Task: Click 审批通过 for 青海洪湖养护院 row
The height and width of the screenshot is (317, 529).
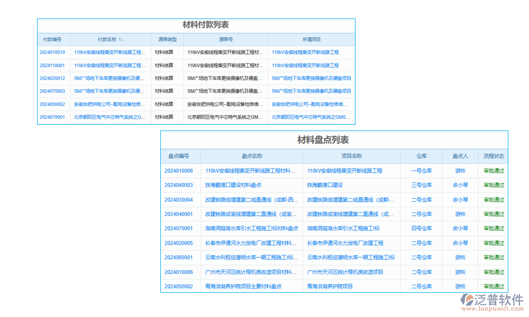Action: click(494, 286)
